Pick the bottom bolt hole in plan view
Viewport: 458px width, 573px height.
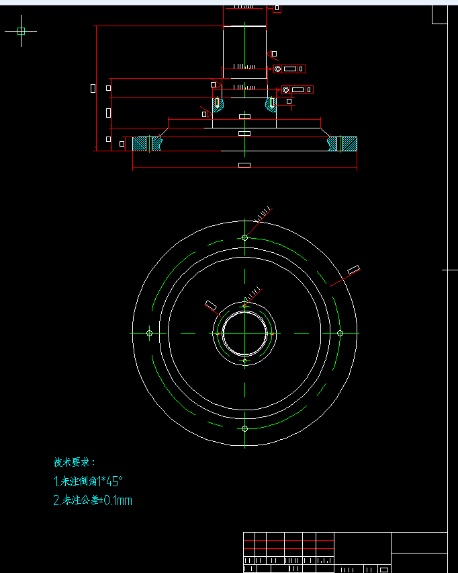pos(245,428)
